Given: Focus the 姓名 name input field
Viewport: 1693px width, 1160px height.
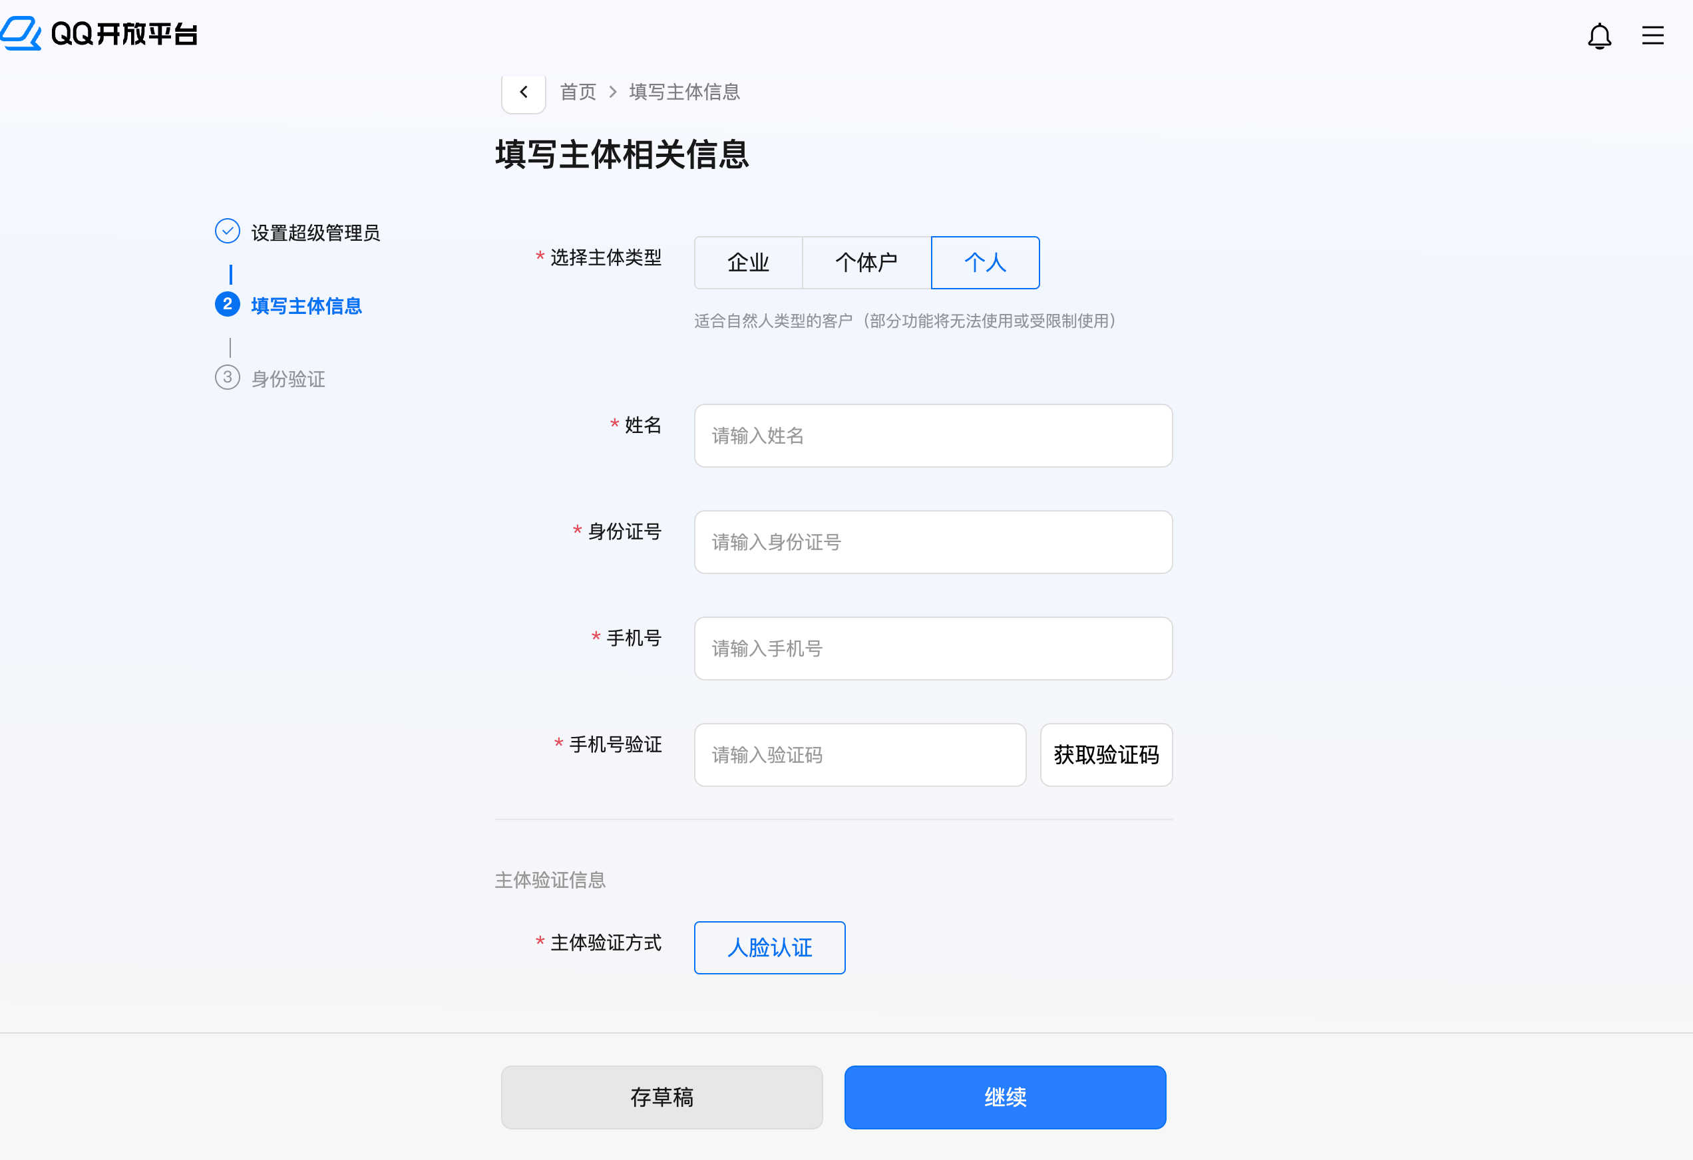Looking at the screenshot, I should coord(932,436).
